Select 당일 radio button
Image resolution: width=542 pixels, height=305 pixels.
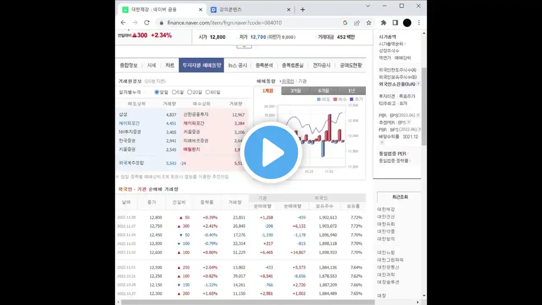click(157, 92)
